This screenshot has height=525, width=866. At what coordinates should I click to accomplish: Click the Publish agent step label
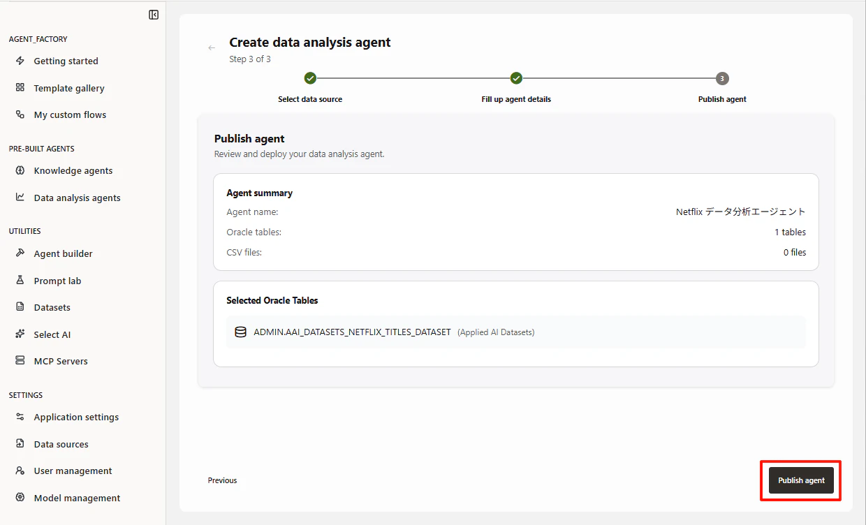[x=722, y=99]
